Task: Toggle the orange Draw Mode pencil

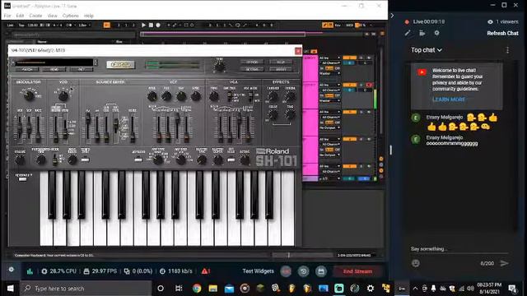Action: point(324,25)
